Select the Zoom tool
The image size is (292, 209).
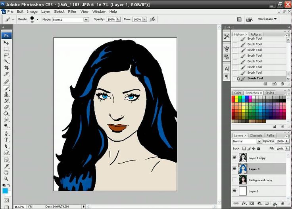tap(6, 179)
